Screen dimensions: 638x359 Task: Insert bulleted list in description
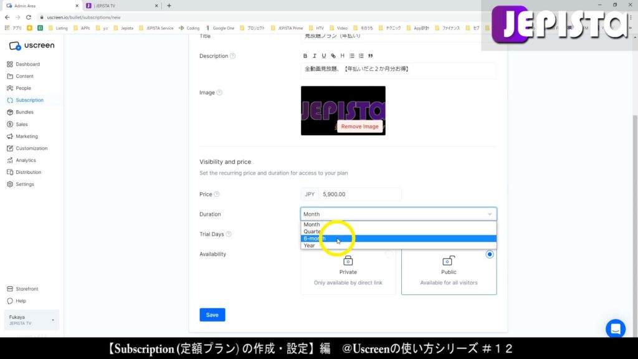tap(351, 55)
